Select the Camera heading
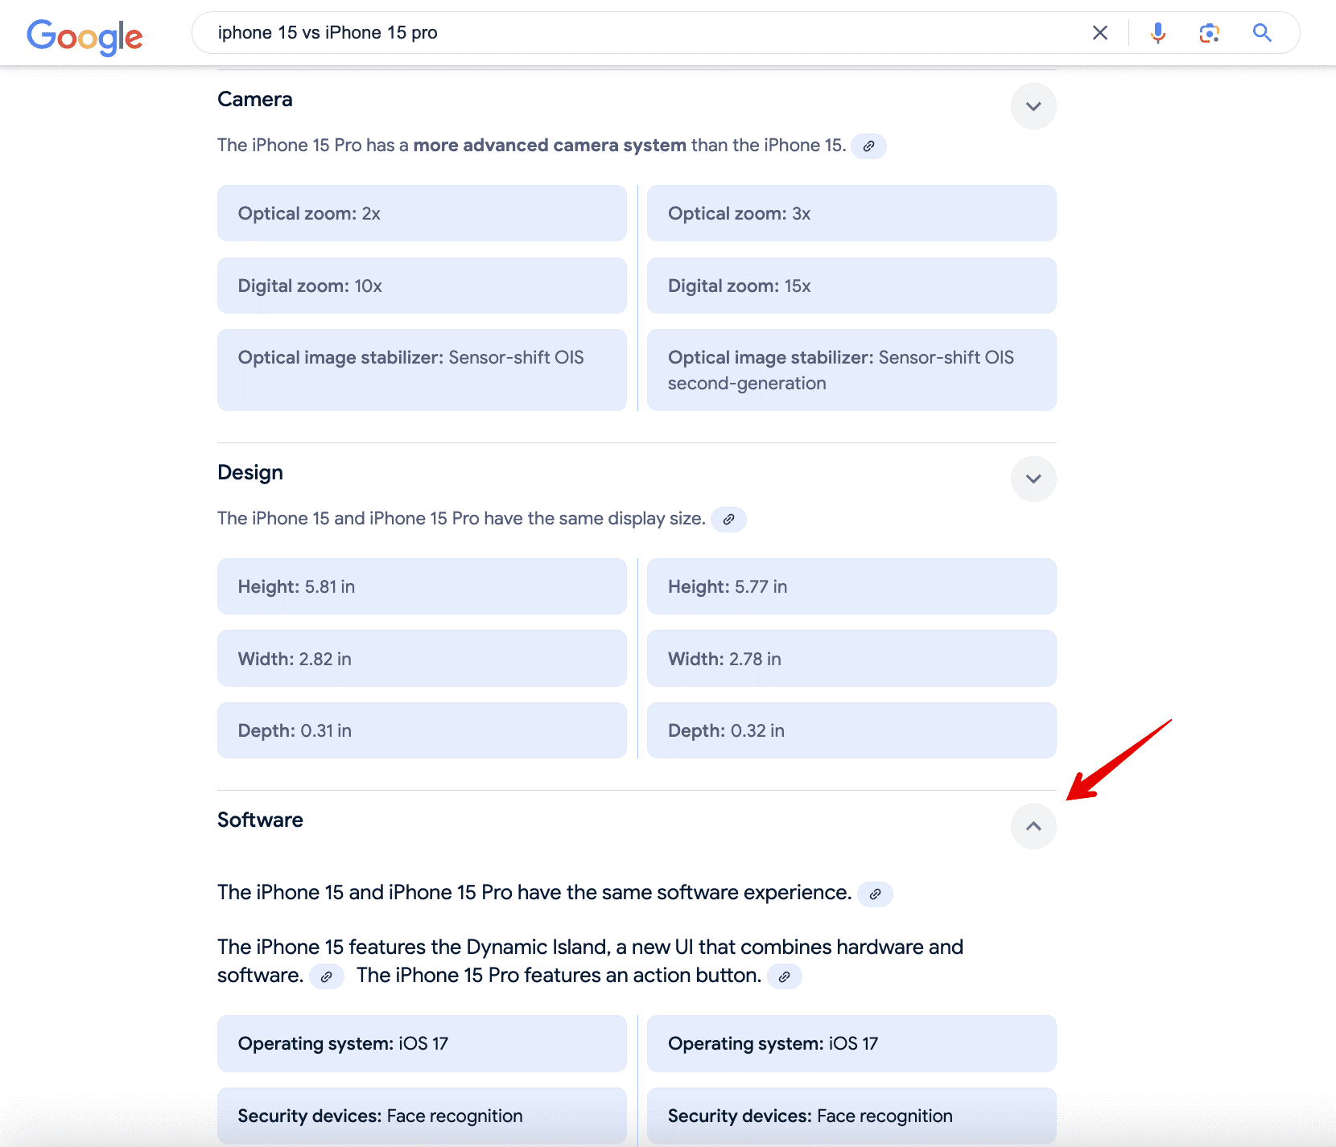 (255, 99)
